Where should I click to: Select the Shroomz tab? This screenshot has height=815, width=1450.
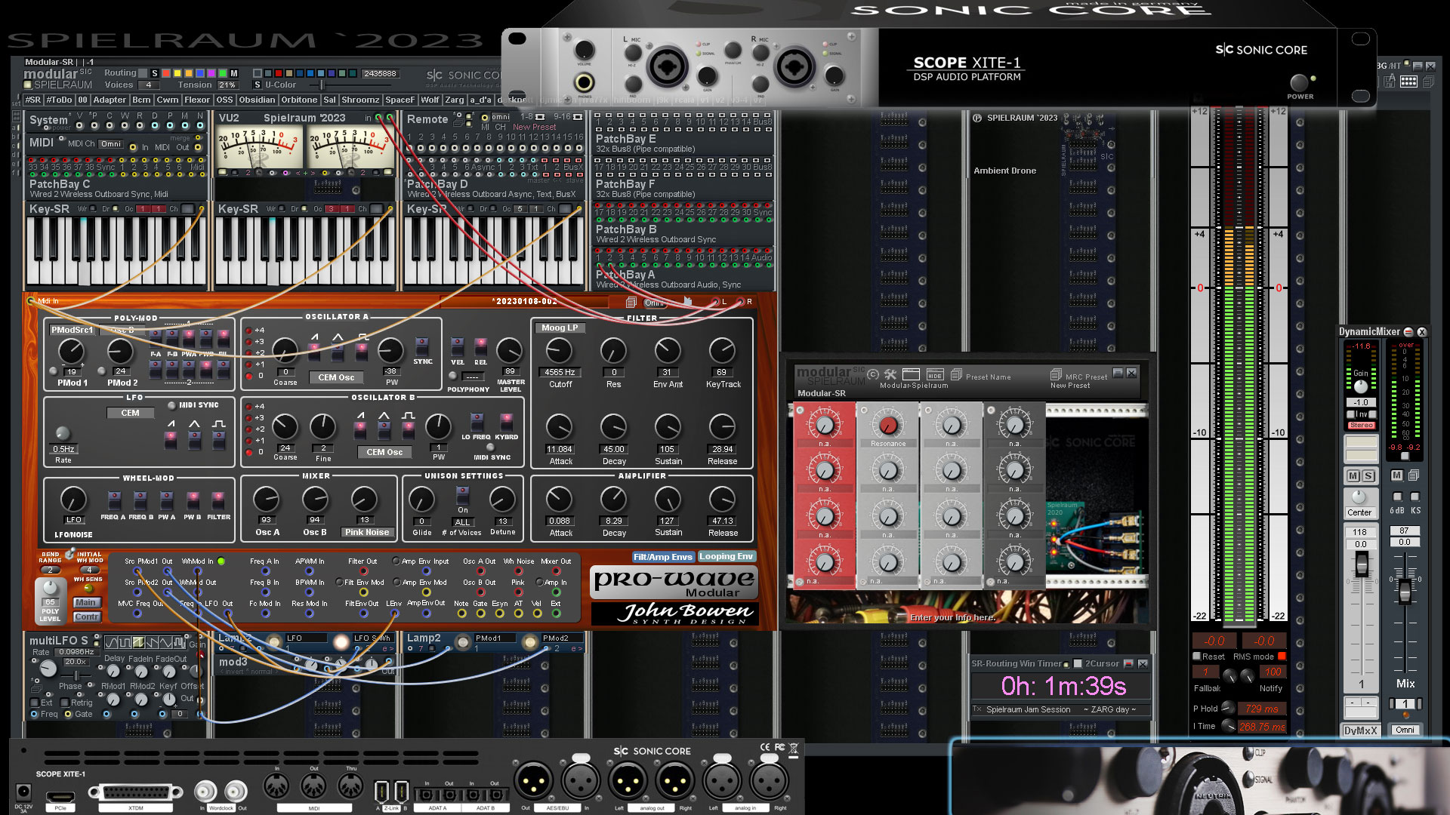tap(360, 100)
